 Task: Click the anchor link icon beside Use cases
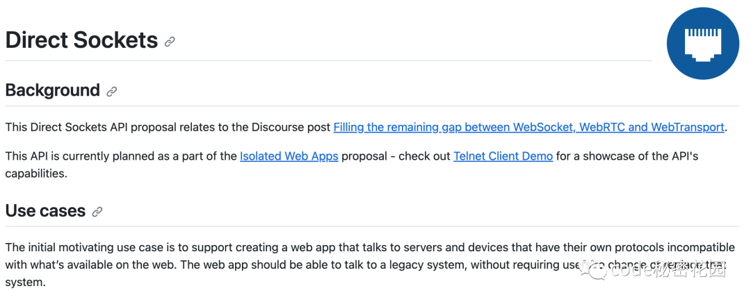(x=97, y=212)
